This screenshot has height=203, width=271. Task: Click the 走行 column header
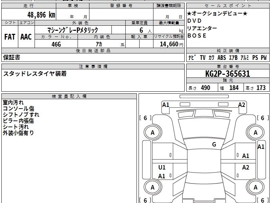(x=29, y=6)
